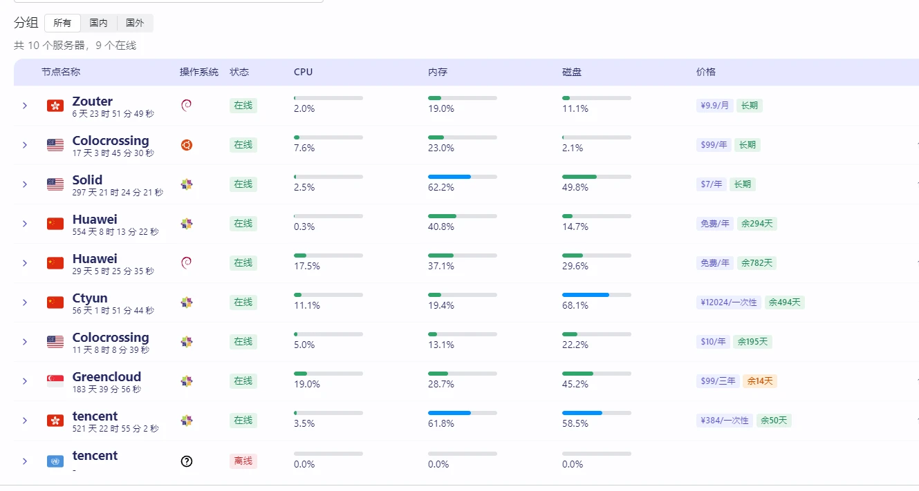Viewport: 919px width, 491px height.
Task: Click the Debian OS icon for Zouter
Action: (x=186, y=105)
